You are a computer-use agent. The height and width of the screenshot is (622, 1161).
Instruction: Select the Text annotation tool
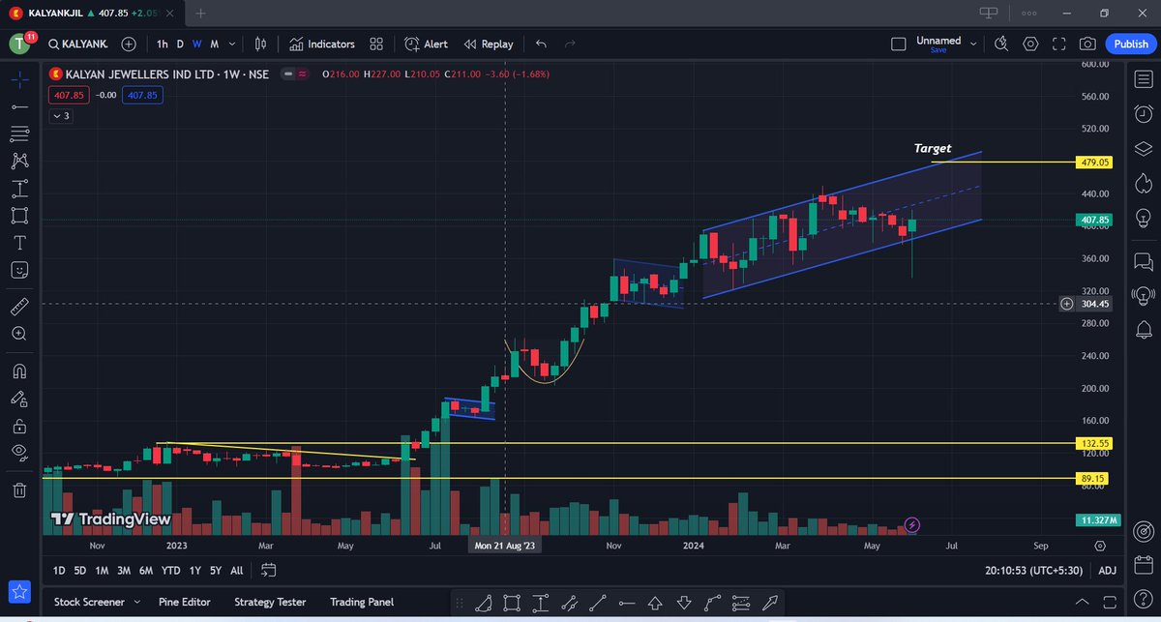click(19, 242)
